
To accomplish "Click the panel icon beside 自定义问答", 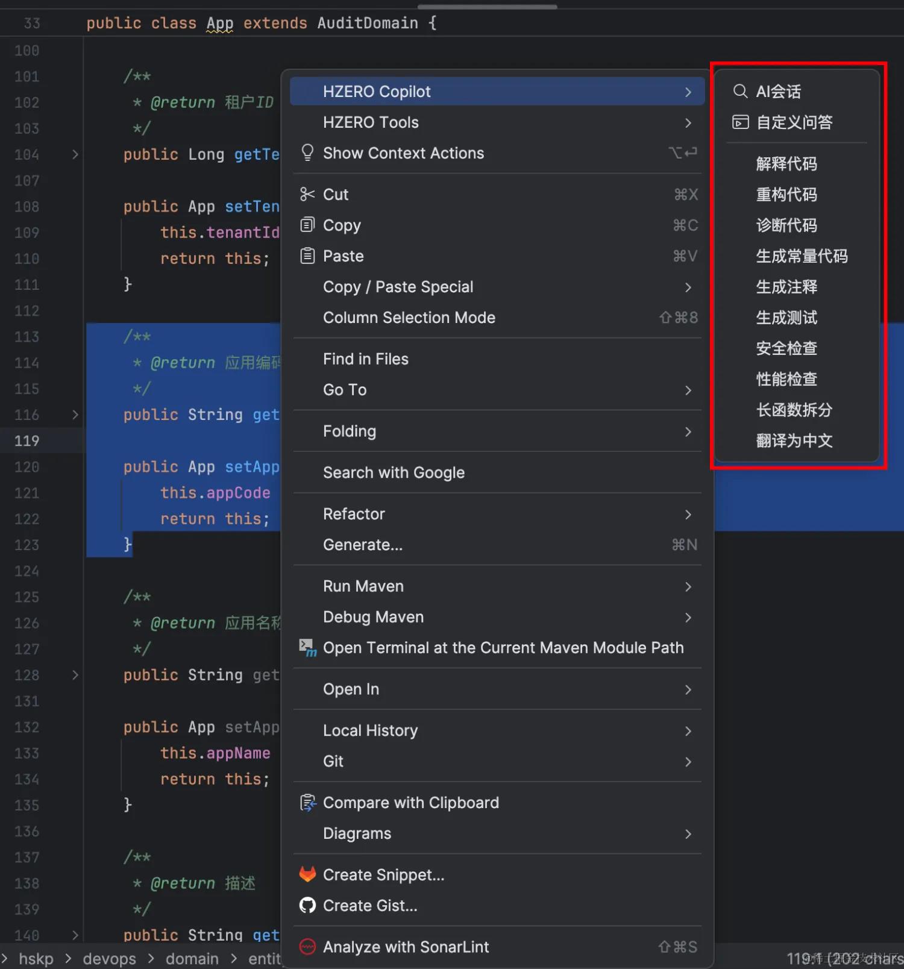I will 740,122.
